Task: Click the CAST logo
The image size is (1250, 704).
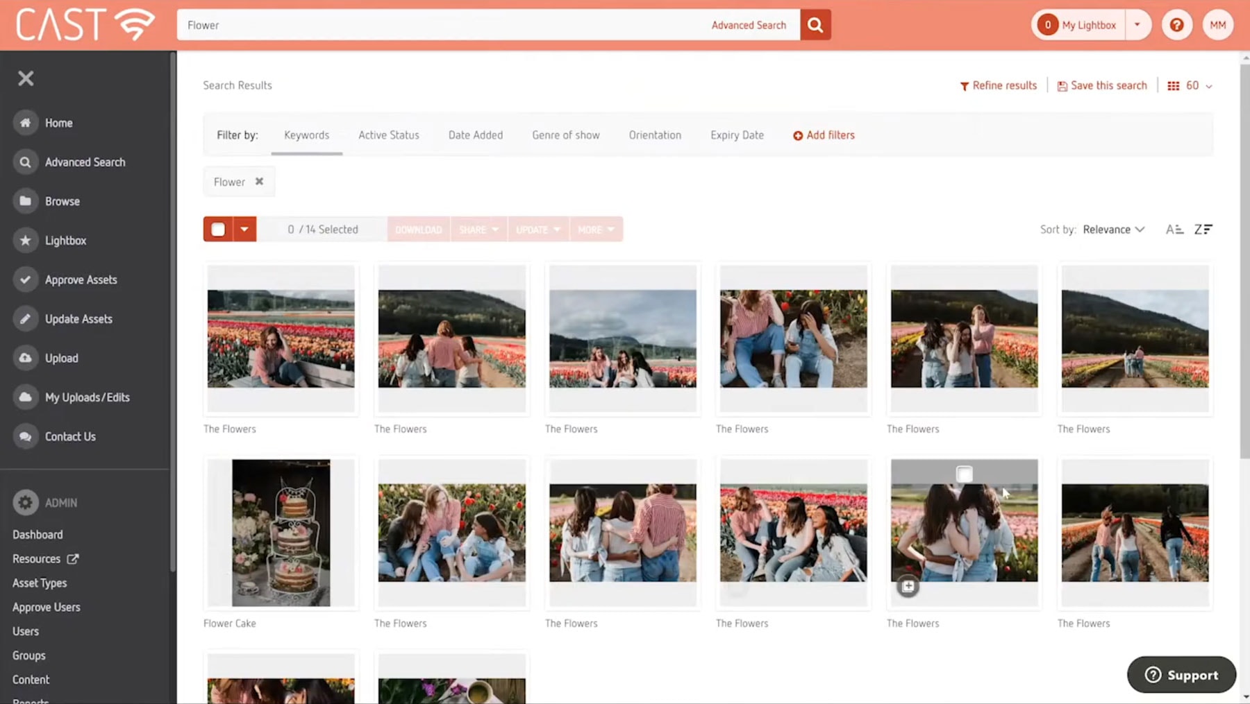Action: (85, 25)
